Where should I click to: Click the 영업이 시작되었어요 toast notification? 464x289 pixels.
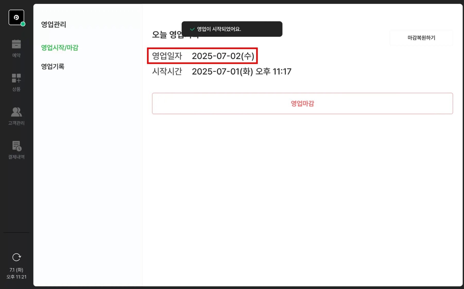point(232,29)
